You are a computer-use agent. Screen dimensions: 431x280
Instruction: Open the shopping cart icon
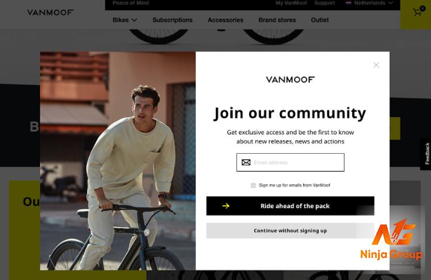[417, 12]
